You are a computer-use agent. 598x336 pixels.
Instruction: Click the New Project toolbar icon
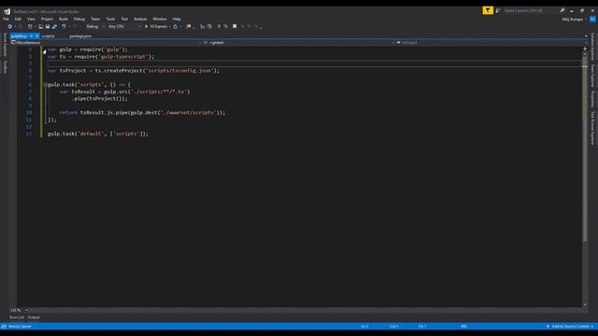30,27
